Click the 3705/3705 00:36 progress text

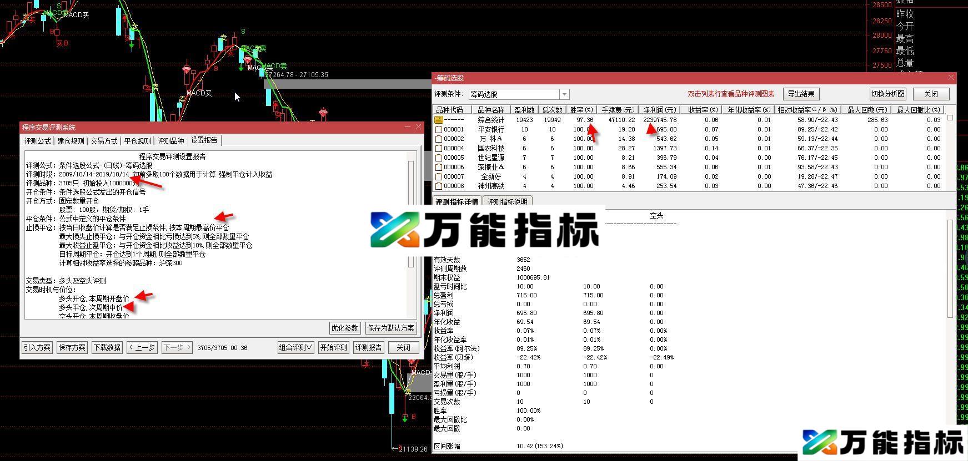coord(222,348)
